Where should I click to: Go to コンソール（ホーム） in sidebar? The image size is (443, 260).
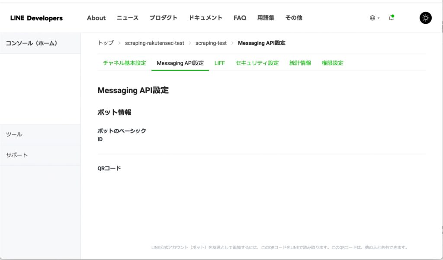(40, 43)
